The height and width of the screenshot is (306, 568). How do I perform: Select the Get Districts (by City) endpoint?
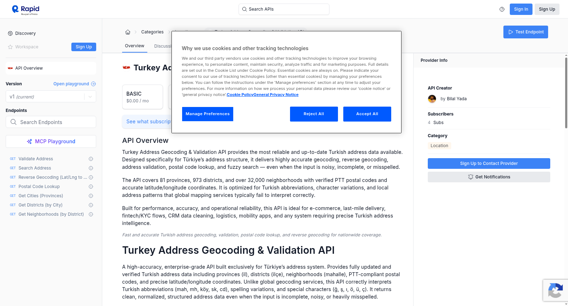(x=40, y=205)
